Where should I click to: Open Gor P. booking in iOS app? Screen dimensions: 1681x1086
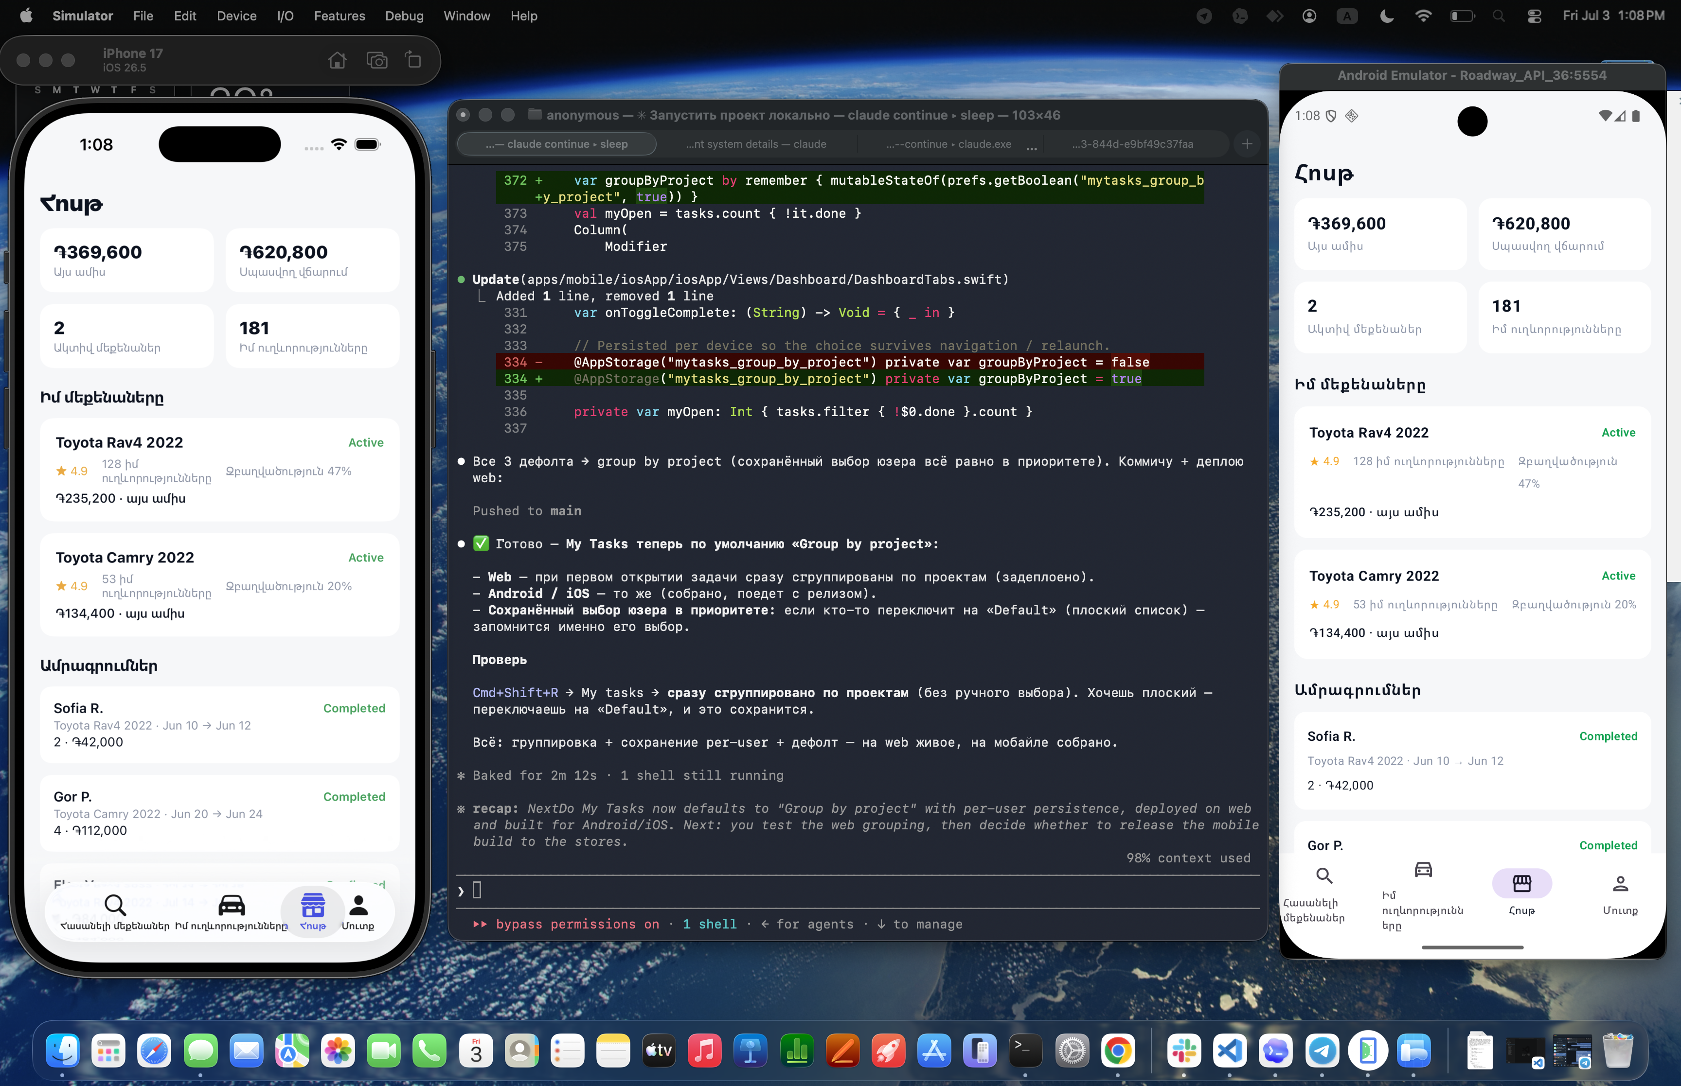pos(219,813)
